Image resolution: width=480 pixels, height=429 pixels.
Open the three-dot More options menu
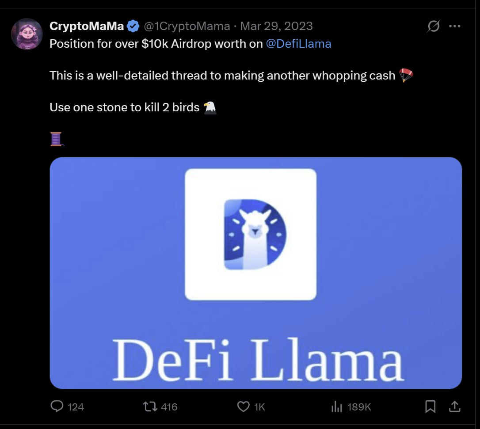[454, 27]
